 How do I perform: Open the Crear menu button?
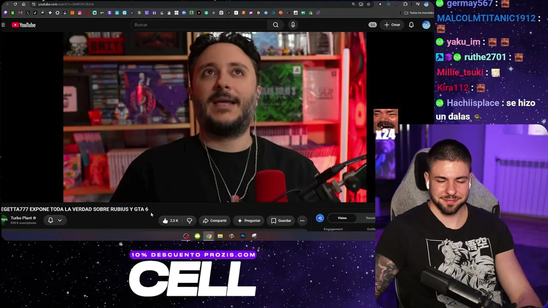392,25
